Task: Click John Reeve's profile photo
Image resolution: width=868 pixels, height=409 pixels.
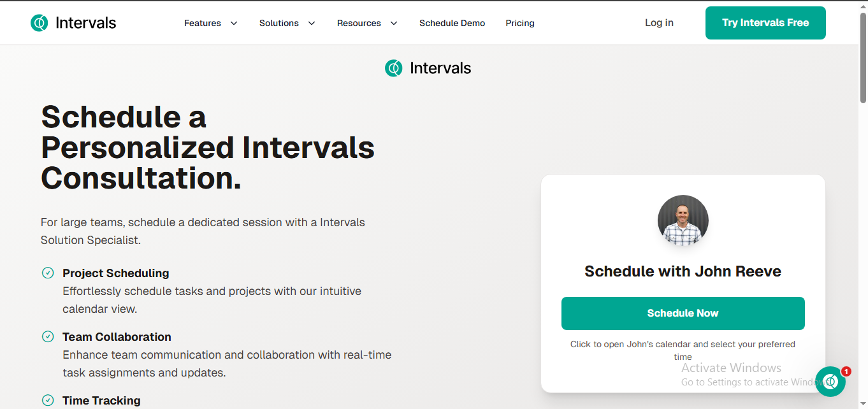Action: tap(683, 220)
